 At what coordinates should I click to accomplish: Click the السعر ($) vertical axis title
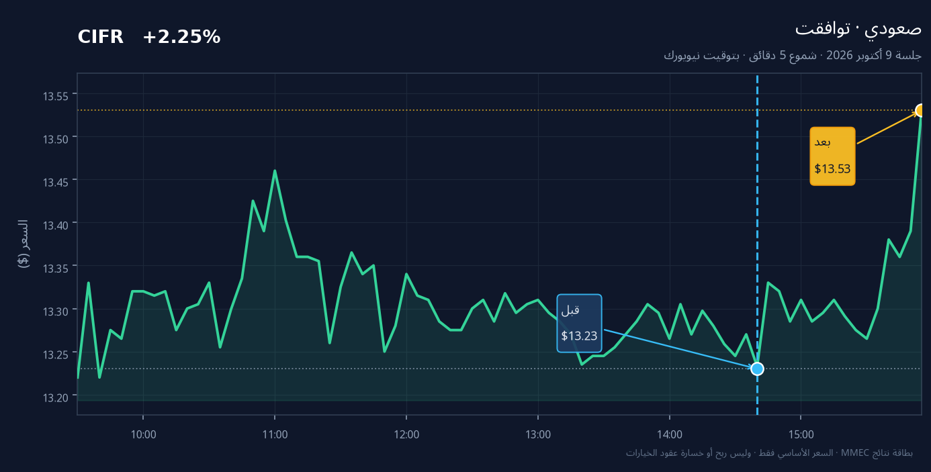(23, 244)
